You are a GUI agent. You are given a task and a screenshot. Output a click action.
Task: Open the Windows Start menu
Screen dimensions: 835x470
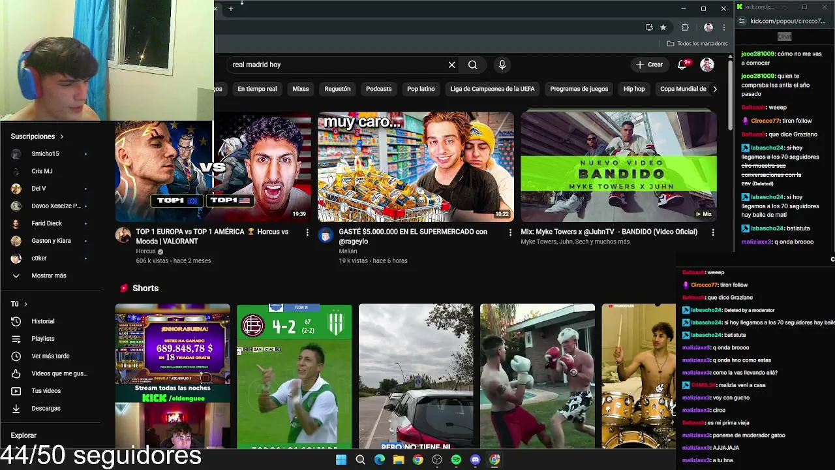341,460
